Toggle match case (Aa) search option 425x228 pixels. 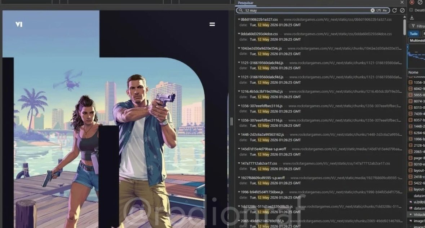385,10
